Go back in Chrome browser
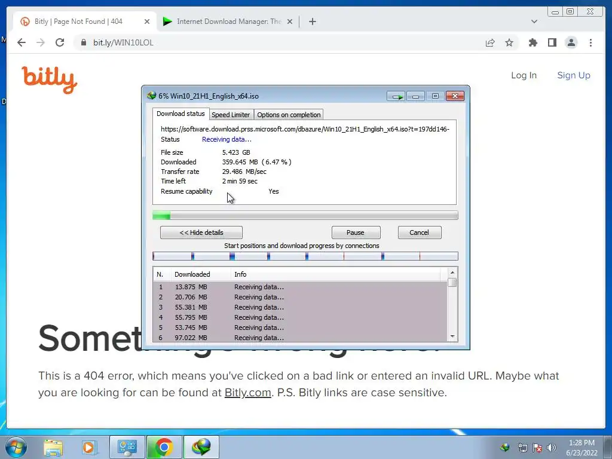 coord(22,42)
